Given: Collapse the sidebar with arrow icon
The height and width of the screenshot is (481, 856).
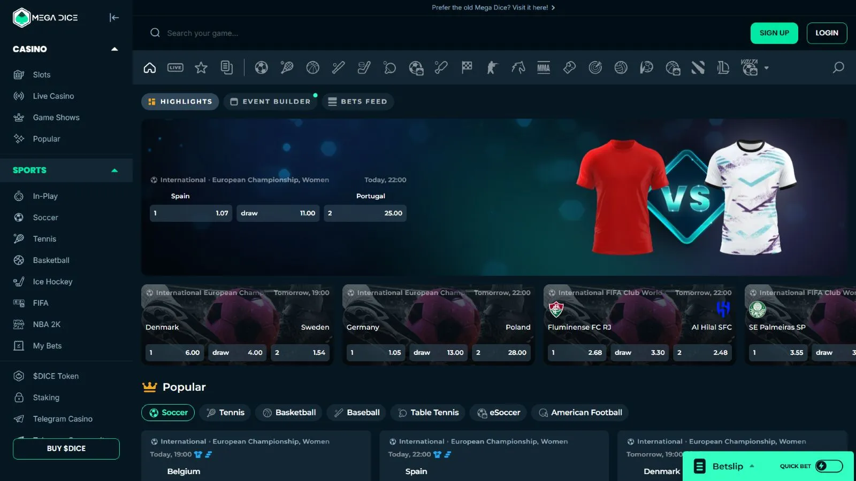Looking at the screenshot, I should pos(114,18).
